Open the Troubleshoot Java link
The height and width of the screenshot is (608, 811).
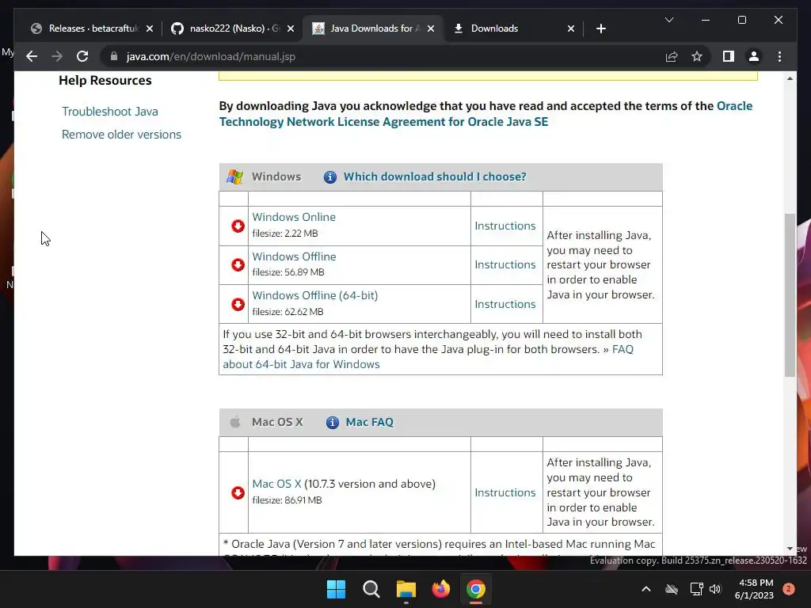click(109, 112)
